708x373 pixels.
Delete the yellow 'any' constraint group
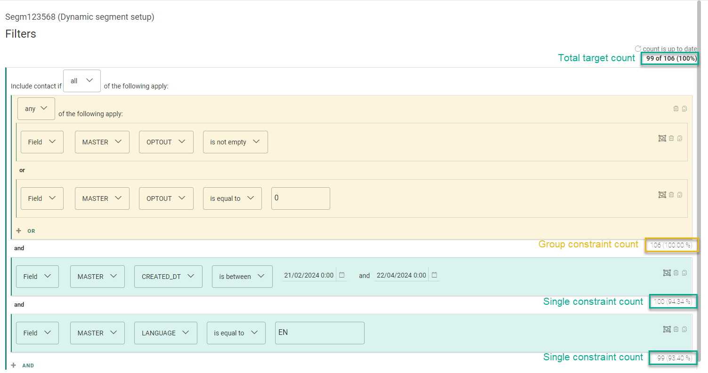coord(676,109)
